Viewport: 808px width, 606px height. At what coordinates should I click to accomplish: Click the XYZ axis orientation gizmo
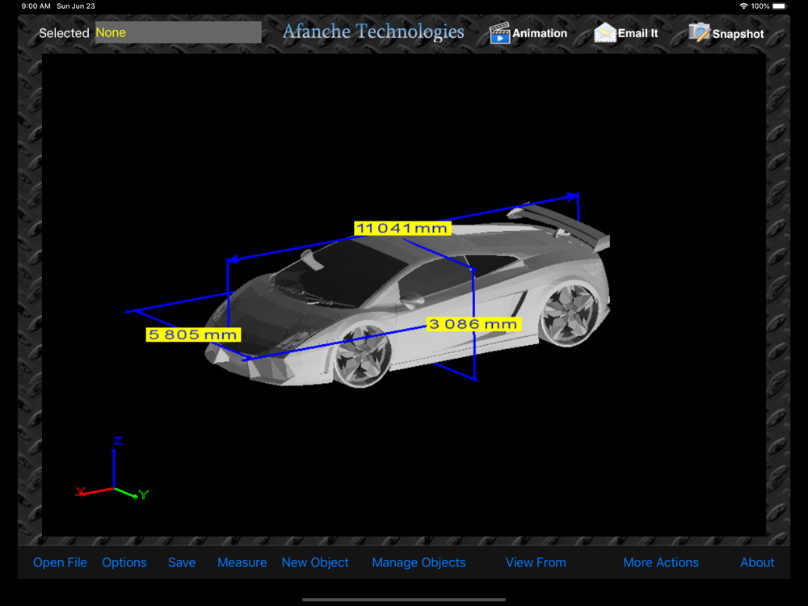click(113, 469)
